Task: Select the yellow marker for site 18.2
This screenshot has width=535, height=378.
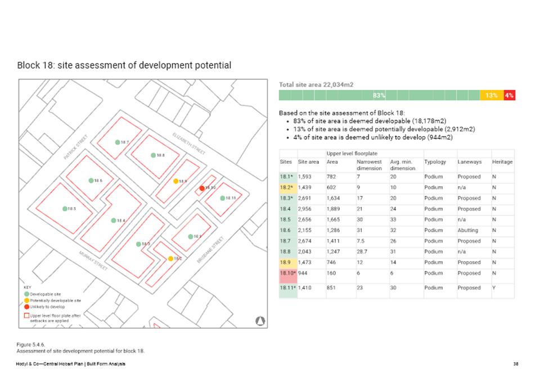Action: click(x=170, y=259)
